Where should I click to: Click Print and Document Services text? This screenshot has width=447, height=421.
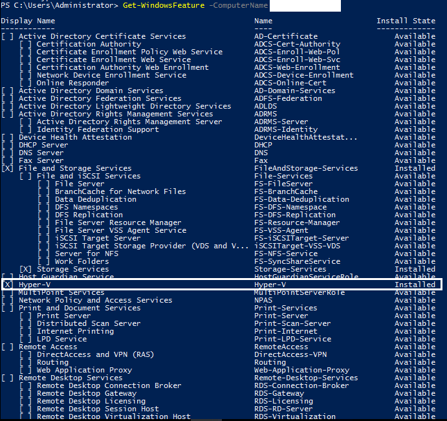click(80, 308)
